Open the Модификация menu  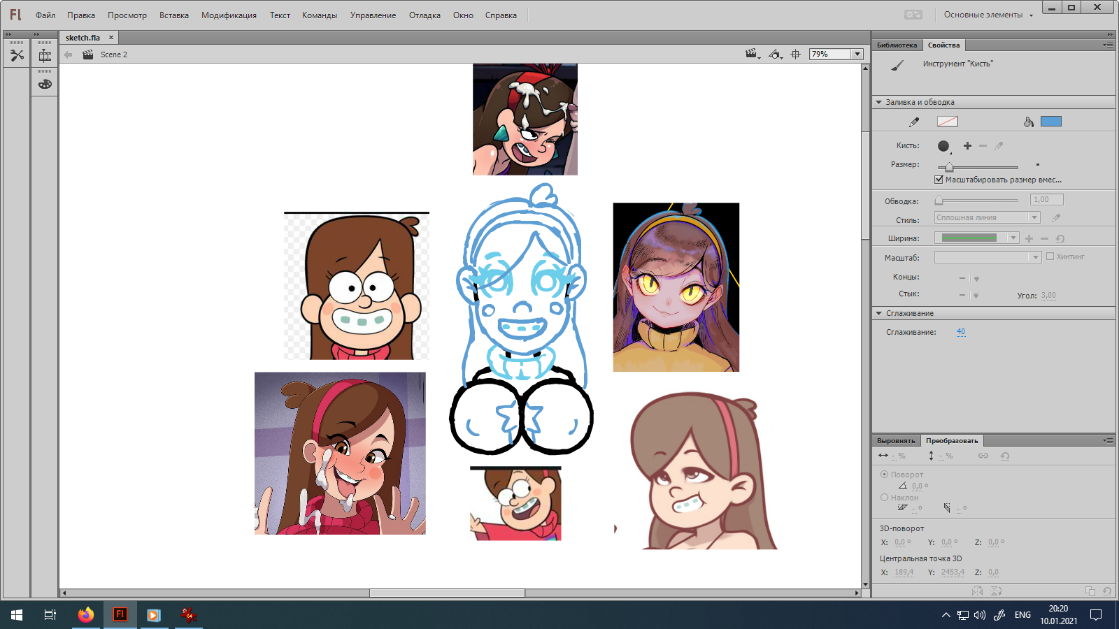point(229,15)
